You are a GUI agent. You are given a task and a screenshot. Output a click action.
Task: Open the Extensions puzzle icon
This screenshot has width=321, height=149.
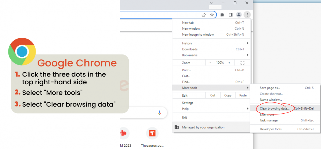(x=222, y=15)
